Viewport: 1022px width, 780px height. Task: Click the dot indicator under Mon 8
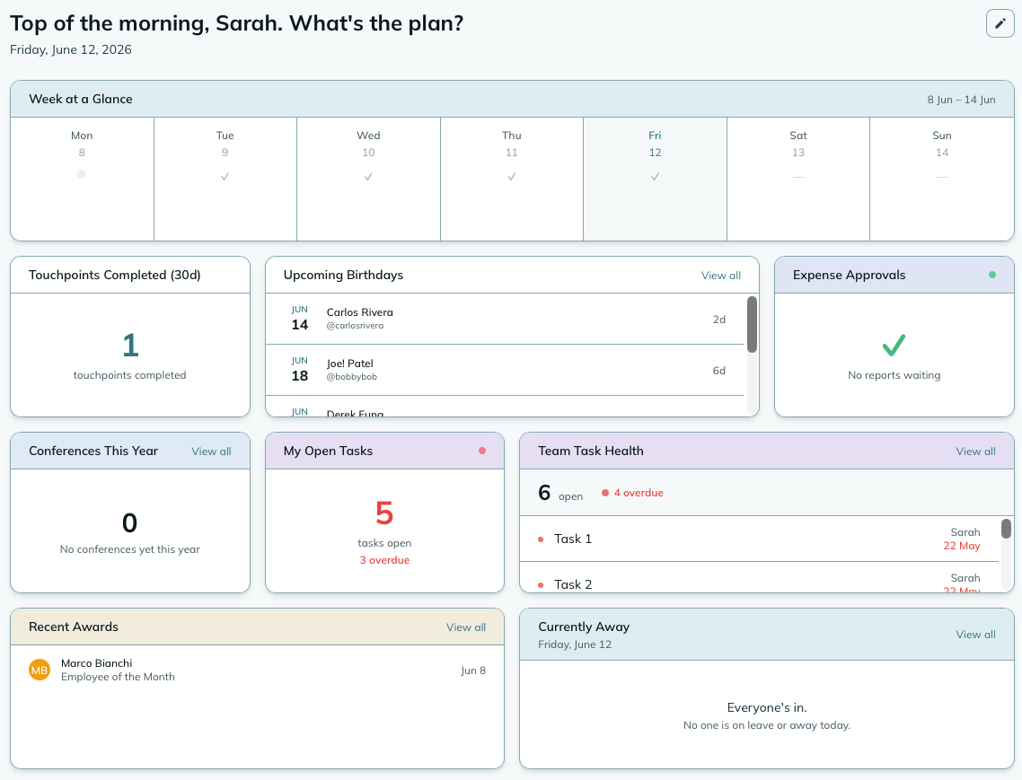coord(82,174)
